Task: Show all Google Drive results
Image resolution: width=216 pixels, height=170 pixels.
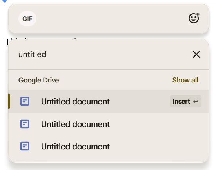Action: (x=185, y=80)
